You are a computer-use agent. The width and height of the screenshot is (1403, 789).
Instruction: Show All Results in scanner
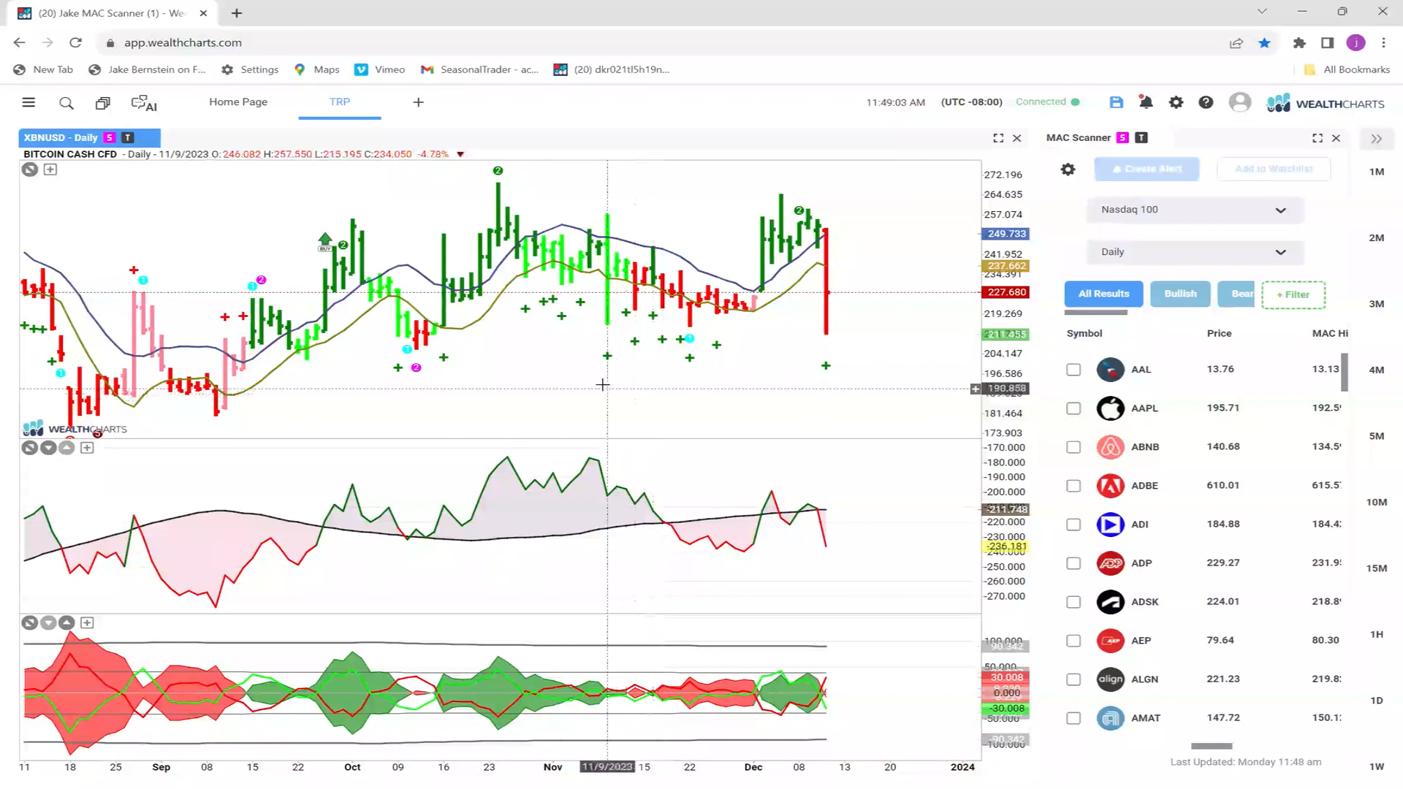click(1103, 294)
